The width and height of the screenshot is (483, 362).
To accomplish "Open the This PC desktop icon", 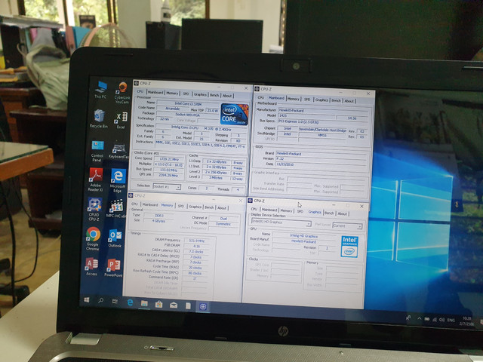I will point(100,89).
